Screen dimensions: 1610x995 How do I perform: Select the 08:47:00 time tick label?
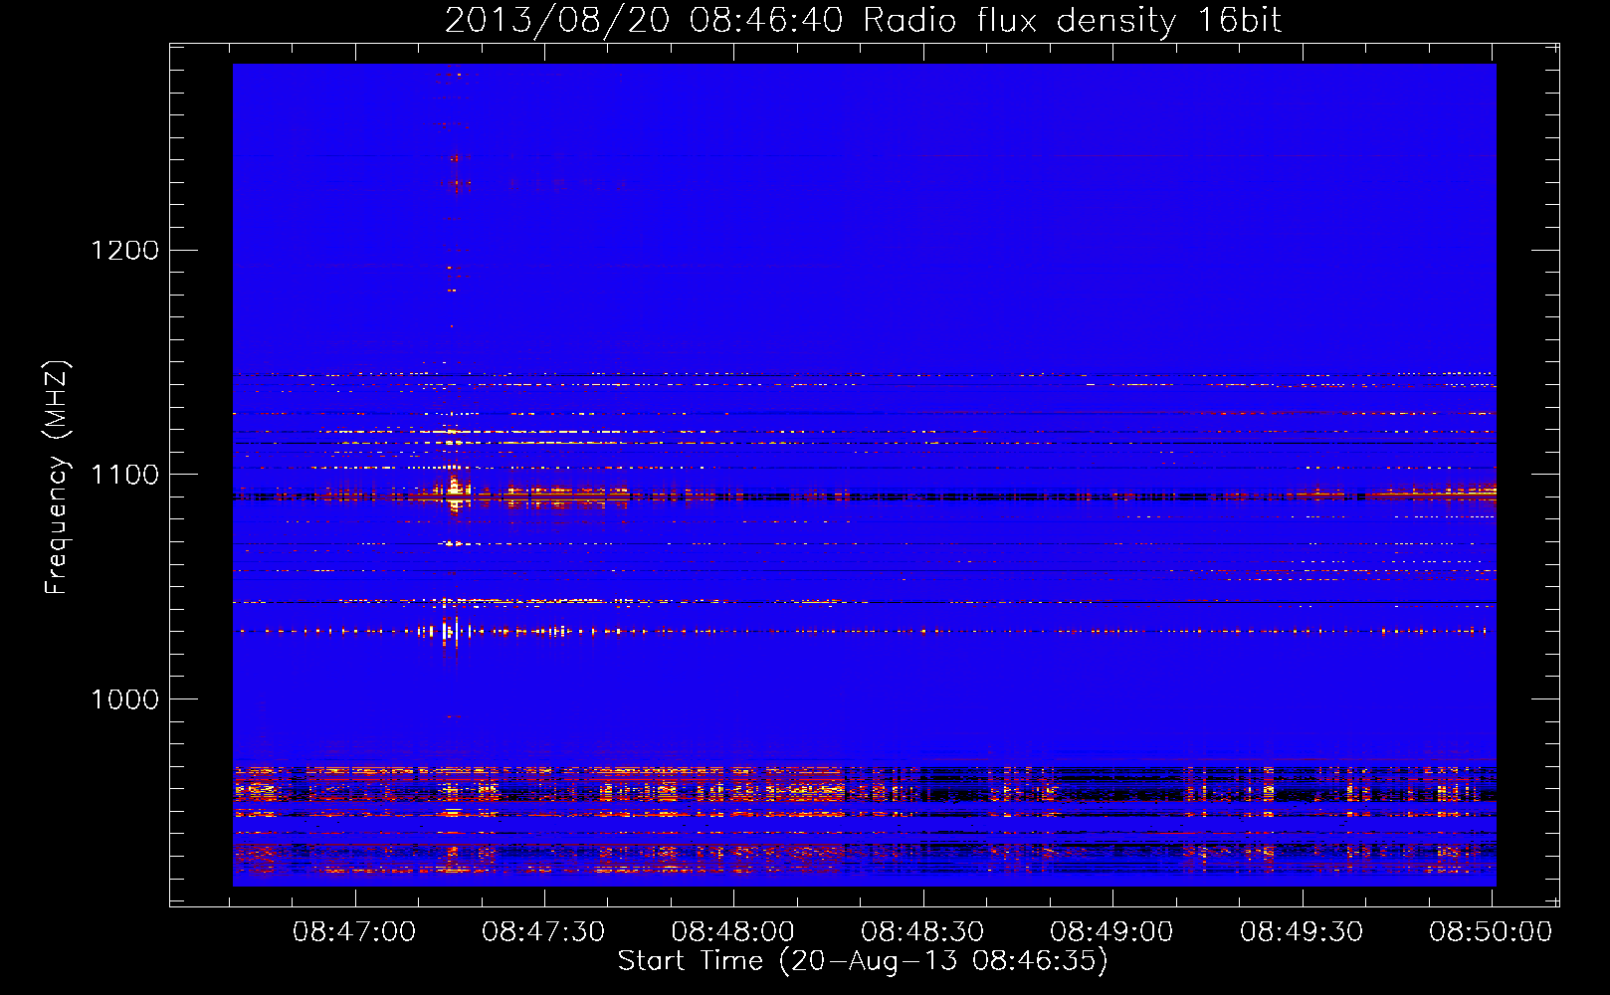coord(354,931)
